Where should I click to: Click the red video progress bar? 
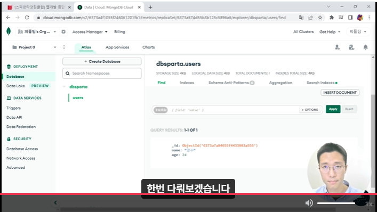[189, 194]
